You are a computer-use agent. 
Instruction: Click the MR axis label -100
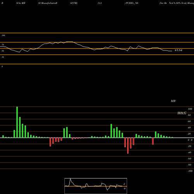click(190, 171)
